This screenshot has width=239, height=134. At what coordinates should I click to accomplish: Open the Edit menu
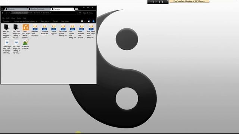click(x=8, y=18)
